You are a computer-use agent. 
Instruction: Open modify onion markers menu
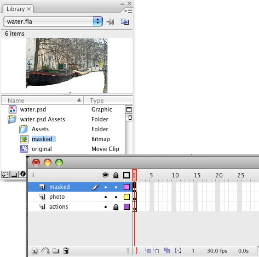(x=178, y=250)
